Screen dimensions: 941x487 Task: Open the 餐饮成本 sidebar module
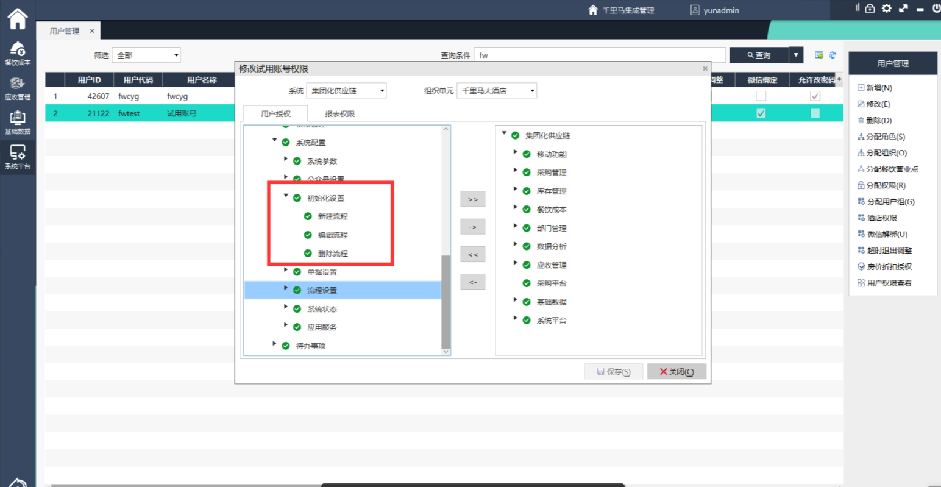pyautogui.click(x=17, y=53)
